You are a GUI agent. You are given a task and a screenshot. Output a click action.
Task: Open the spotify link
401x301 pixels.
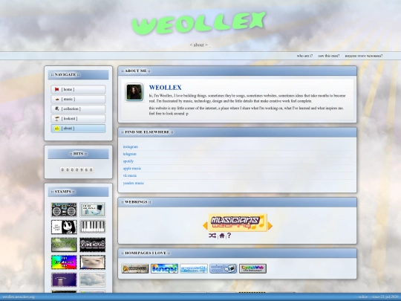128,161
